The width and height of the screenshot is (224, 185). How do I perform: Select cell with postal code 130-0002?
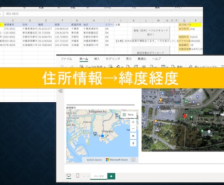[13, 33]
